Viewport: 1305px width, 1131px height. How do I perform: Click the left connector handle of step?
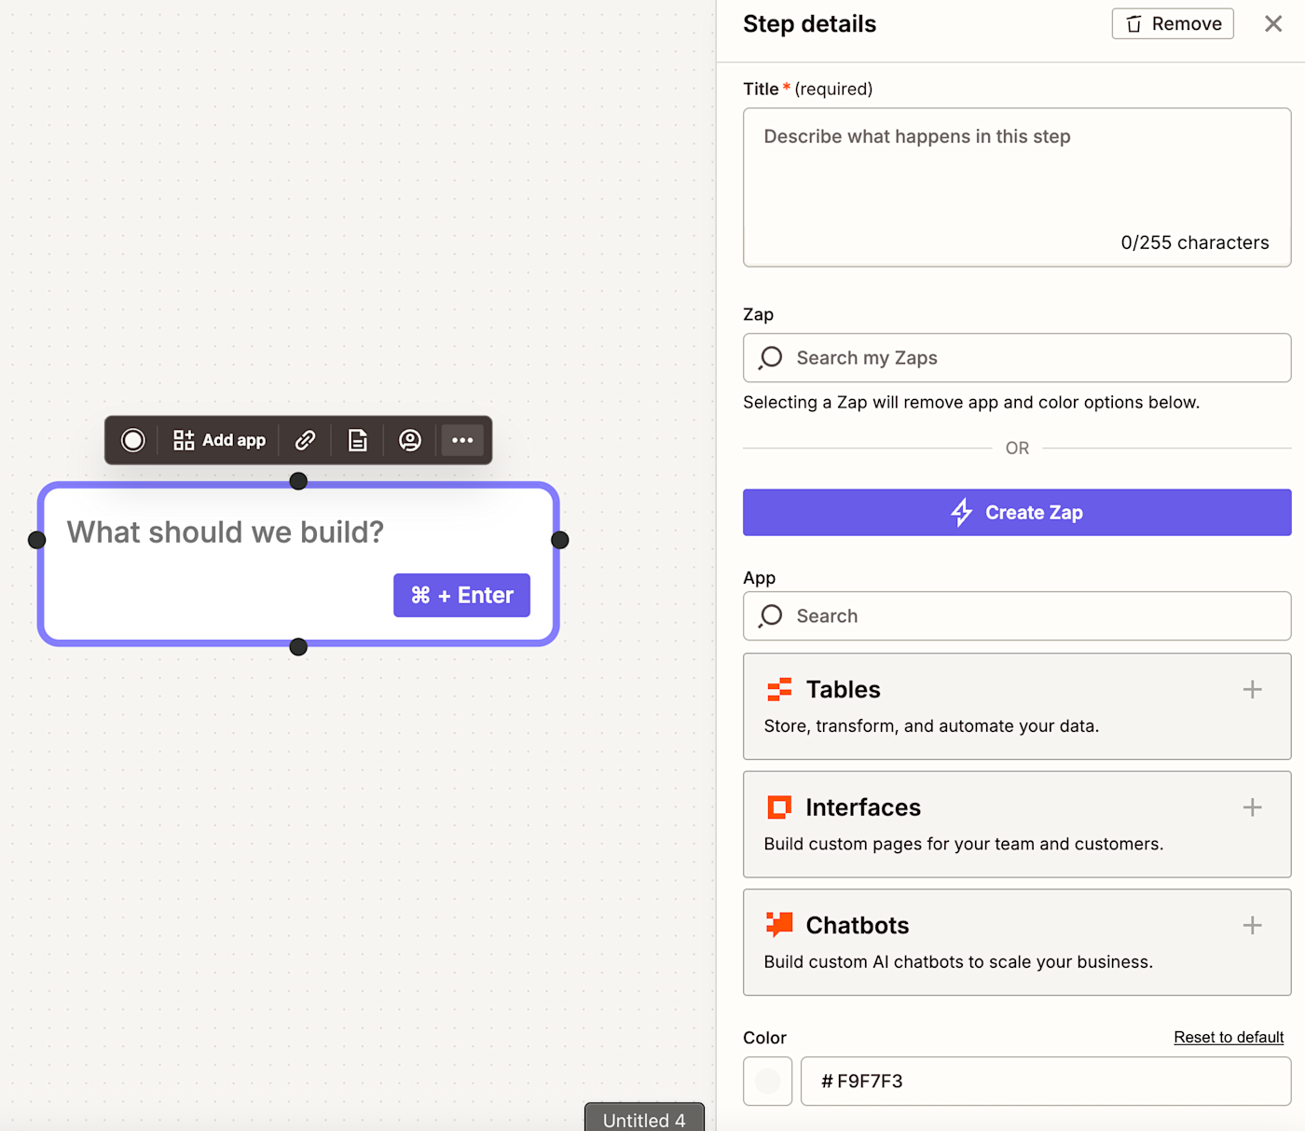click(37, 540)
